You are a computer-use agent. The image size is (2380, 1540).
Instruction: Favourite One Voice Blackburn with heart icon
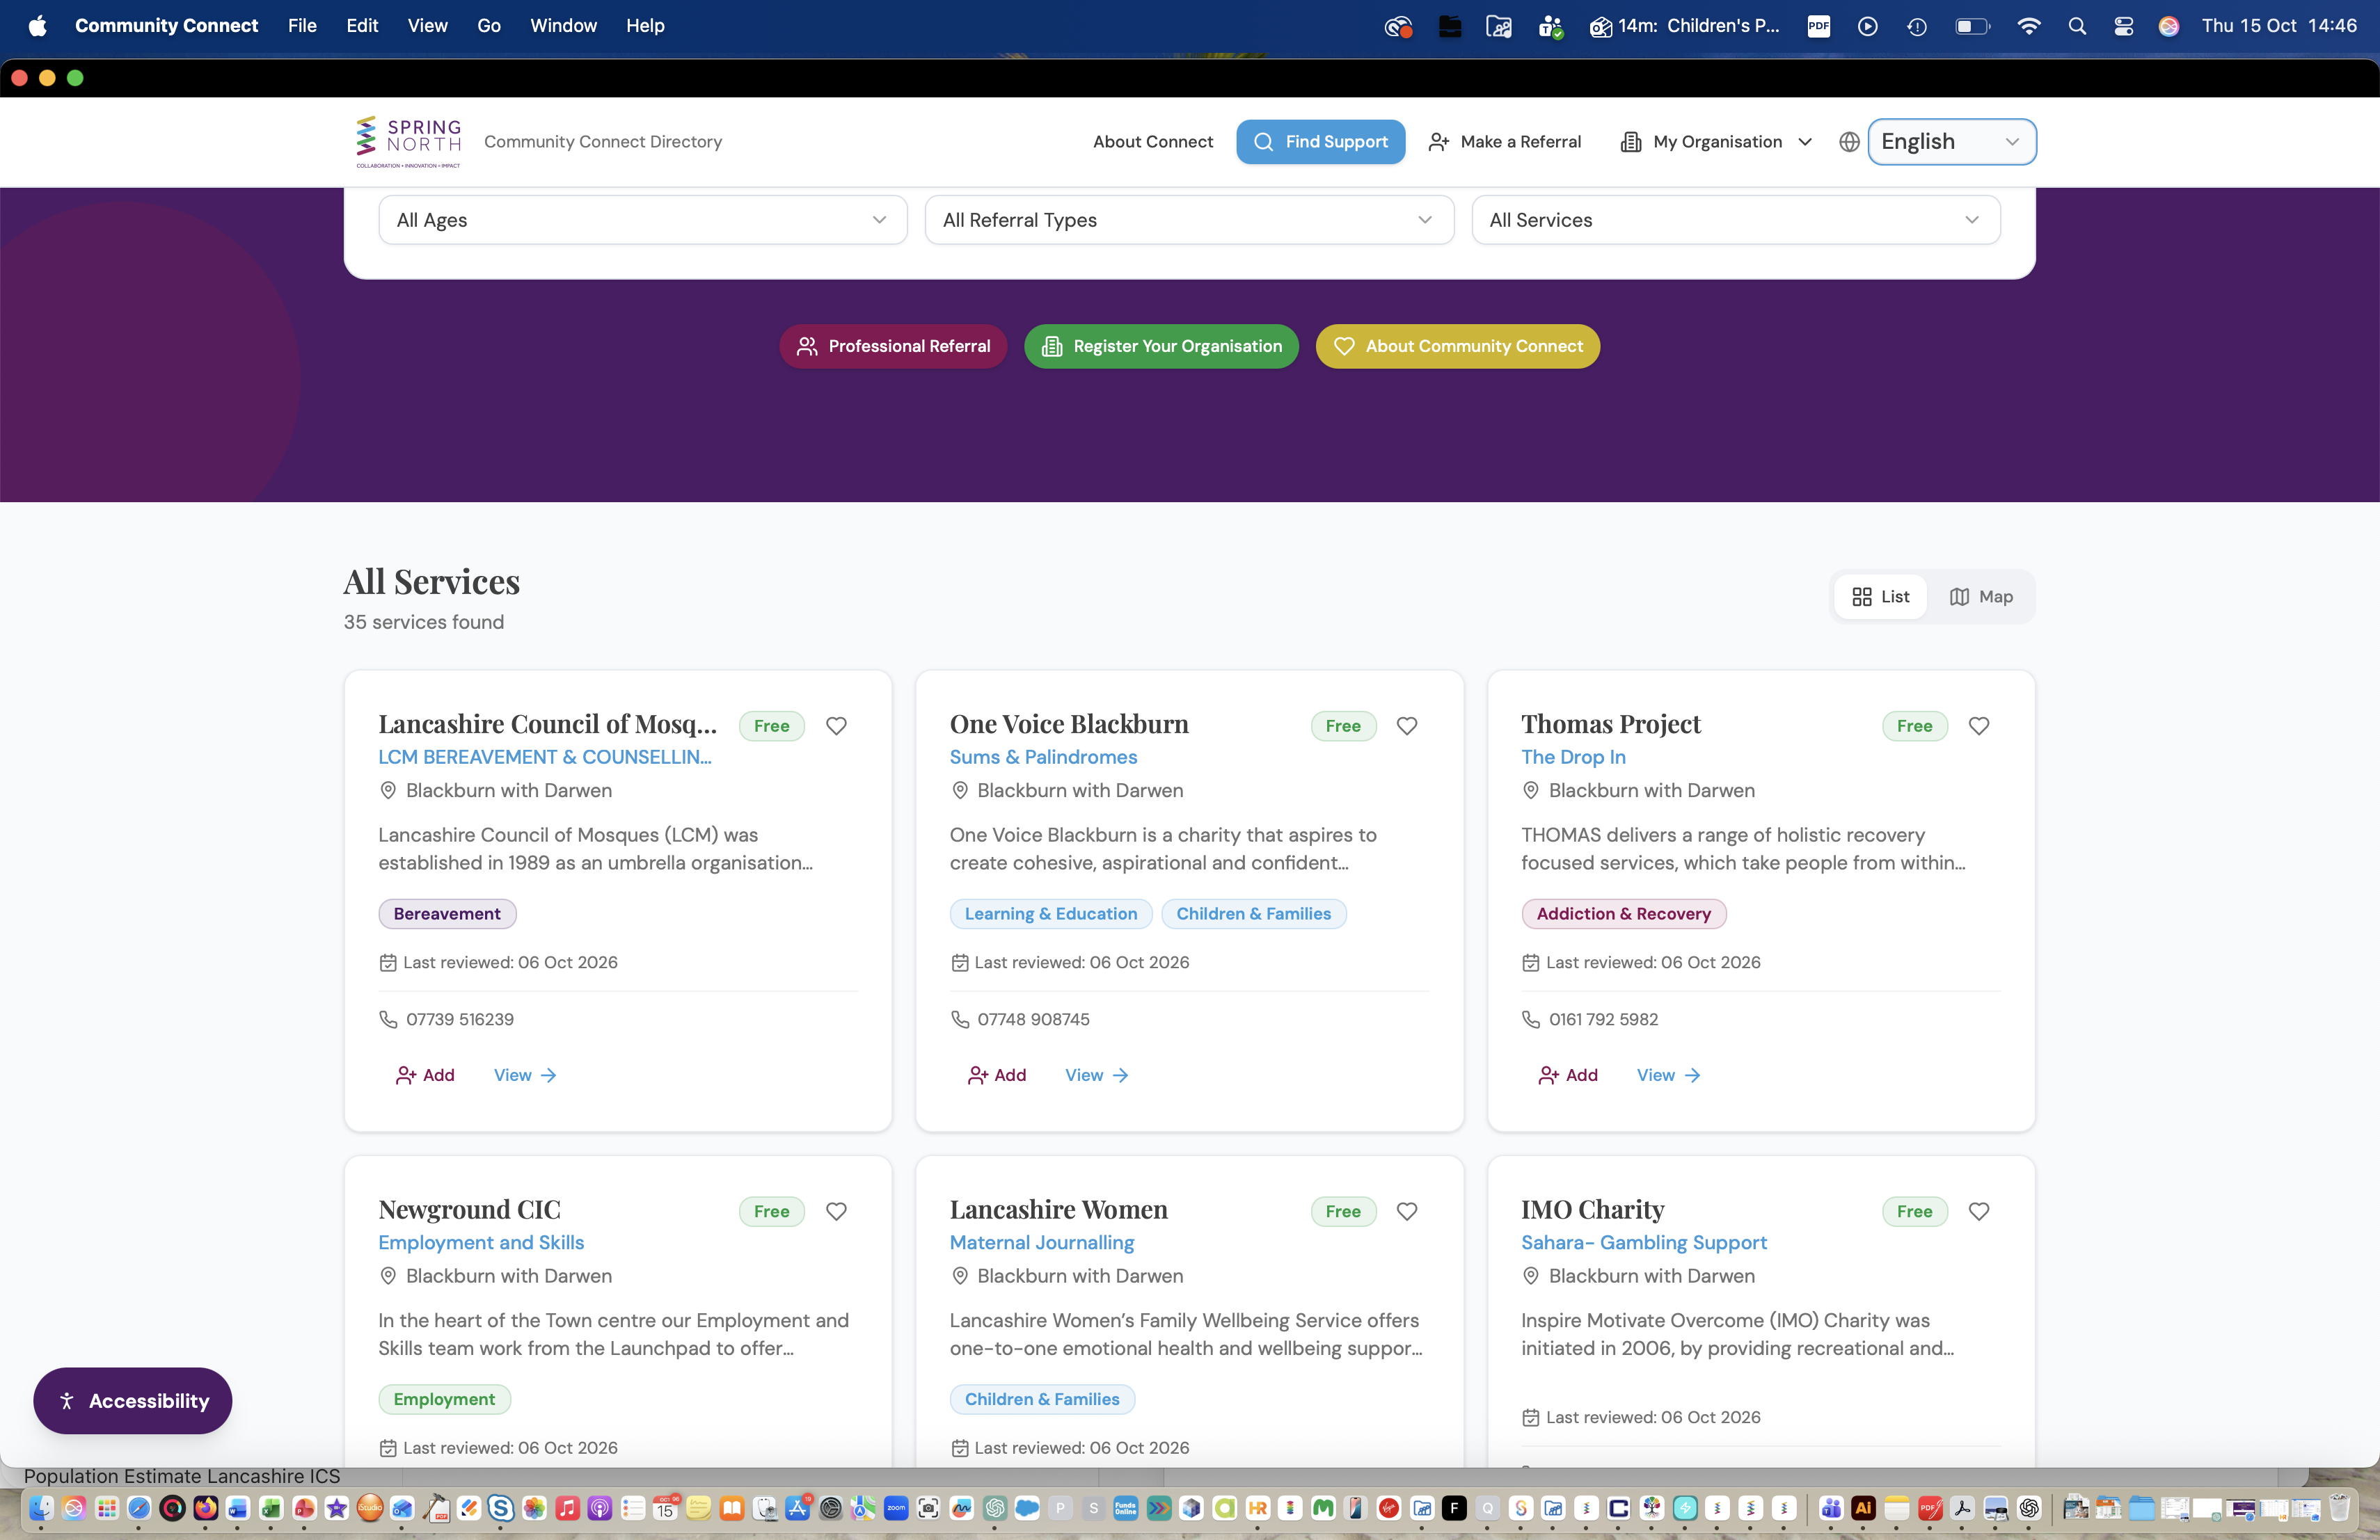(1407, 725)
